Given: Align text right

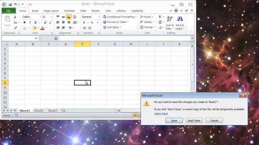Looking at the screenshot, I should [69, 23].
